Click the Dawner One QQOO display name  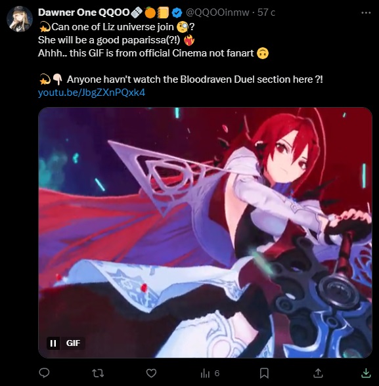[x=83, y=12]
